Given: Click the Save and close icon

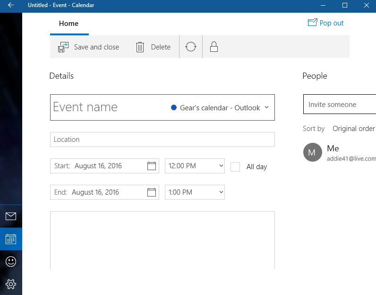Looking at the screenshot, I should point(63,47).
